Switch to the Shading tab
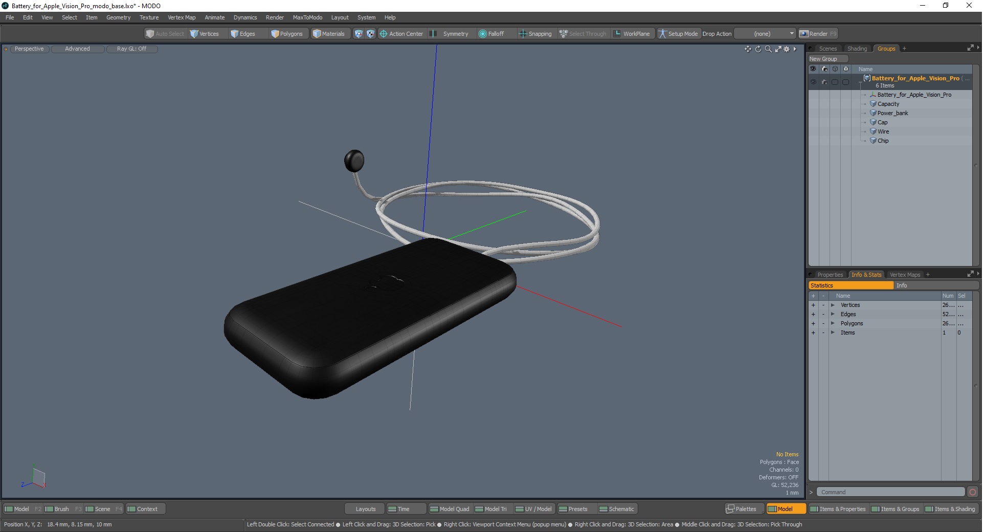985x532 pixels. pyautogui.click(x=857, y=49)
